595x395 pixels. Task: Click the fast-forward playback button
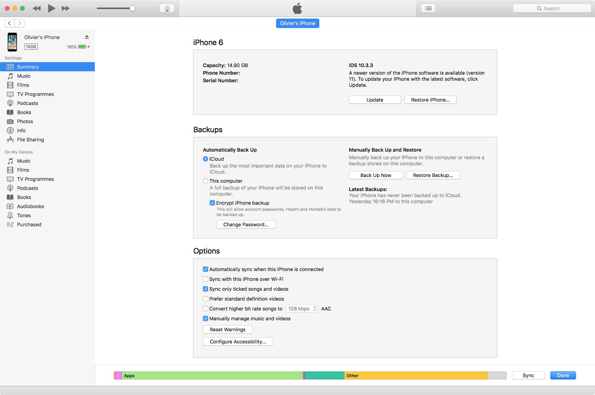point(66,8)
